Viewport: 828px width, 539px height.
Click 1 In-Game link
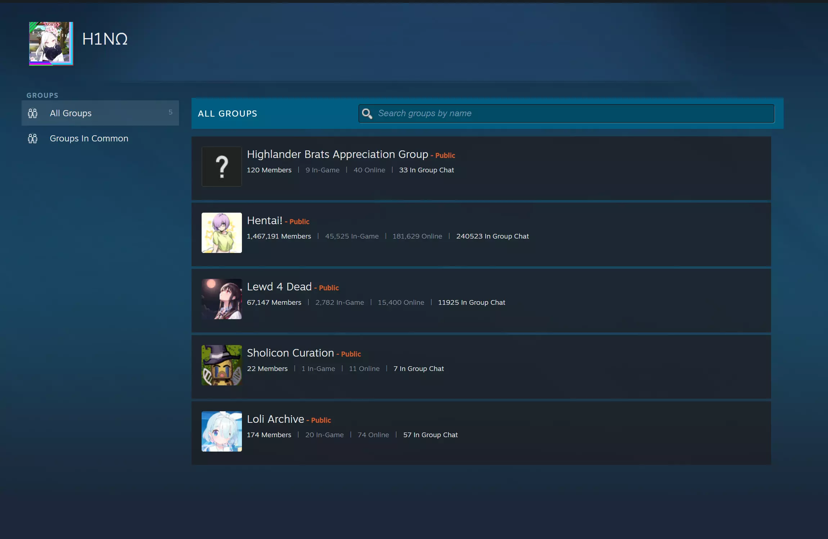point(318,368)
